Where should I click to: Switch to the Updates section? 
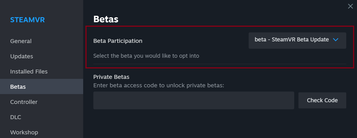pos(21,56)
